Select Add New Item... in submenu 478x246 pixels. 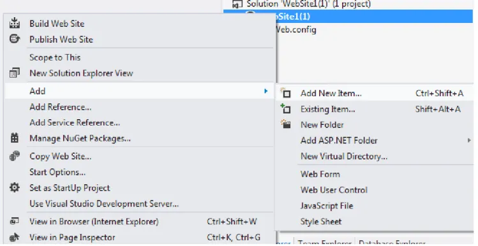(x=331, y=93)
